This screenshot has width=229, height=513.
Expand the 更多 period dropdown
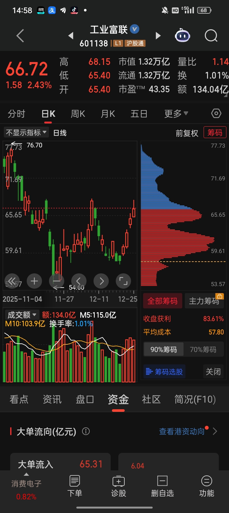click(x=176, y=114)
